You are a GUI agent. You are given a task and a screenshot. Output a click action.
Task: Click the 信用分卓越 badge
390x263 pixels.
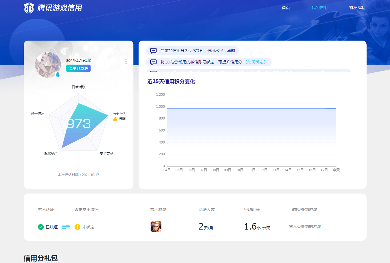click(x=78, y=68)
